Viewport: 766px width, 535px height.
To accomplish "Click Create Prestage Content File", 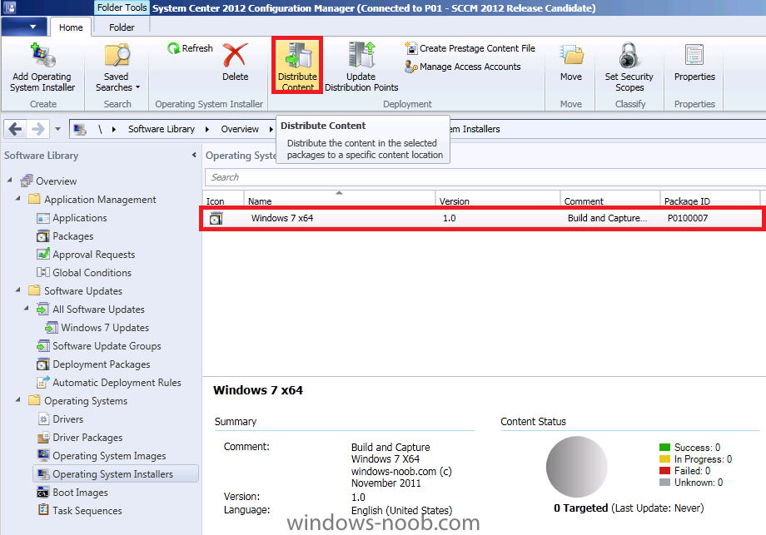I will (x=470, y=48).
